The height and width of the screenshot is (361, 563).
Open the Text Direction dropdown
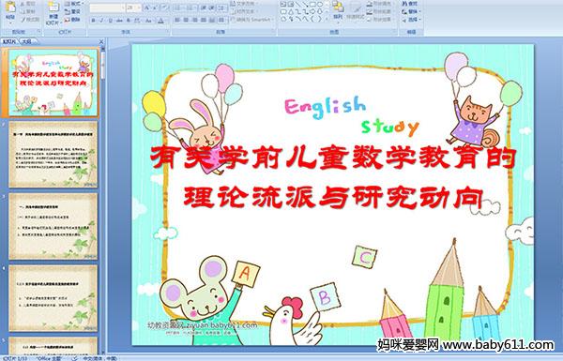point(244,3)
